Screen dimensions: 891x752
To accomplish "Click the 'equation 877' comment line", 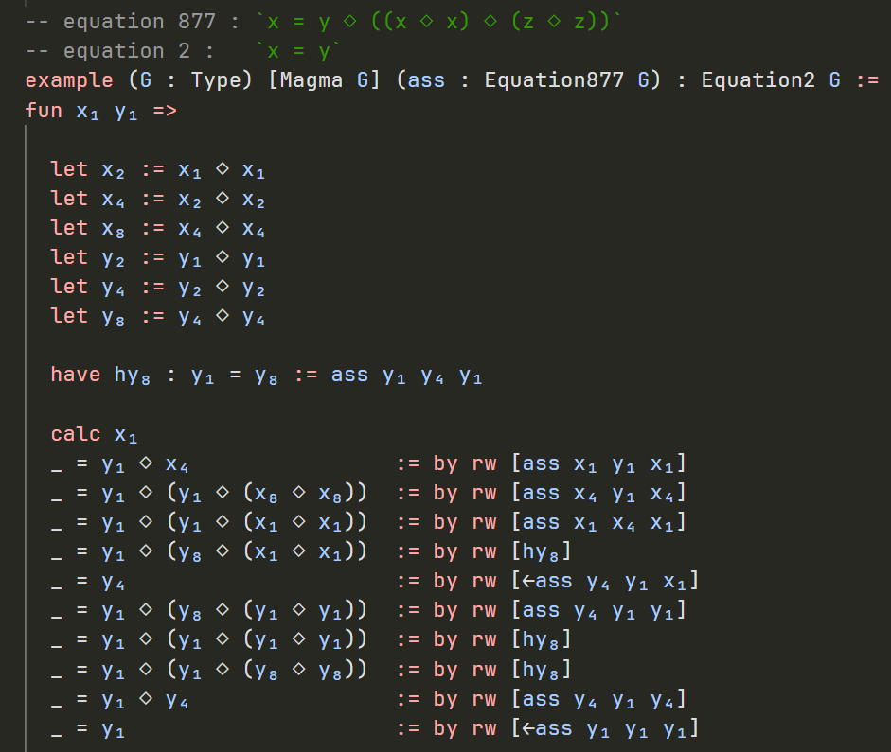I will coord(324,22).
